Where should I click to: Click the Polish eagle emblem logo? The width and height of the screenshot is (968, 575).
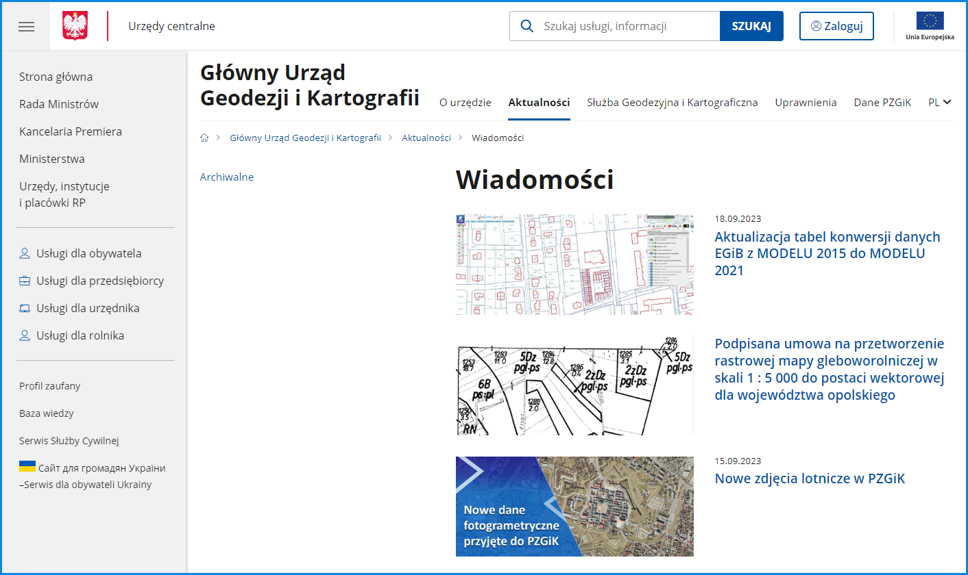[75, 27]
